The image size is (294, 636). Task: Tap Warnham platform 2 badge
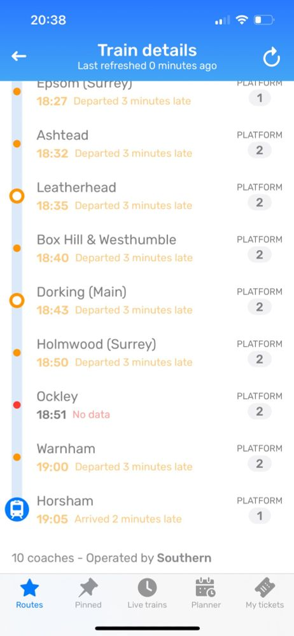[x=260, y=464]
